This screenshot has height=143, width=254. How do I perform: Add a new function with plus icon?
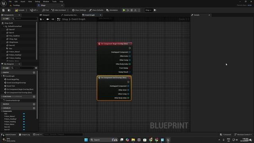pyautogui.click(x=34, y=97)
